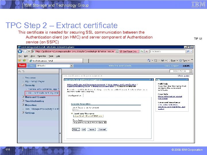Click the Reset button
Viewport: 207px width, 155px height.
tap(91, 129)
